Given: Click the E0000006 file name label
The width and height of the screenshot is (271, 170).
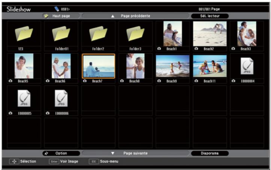Looking at the screenshot, I should [x=62, y=113].
